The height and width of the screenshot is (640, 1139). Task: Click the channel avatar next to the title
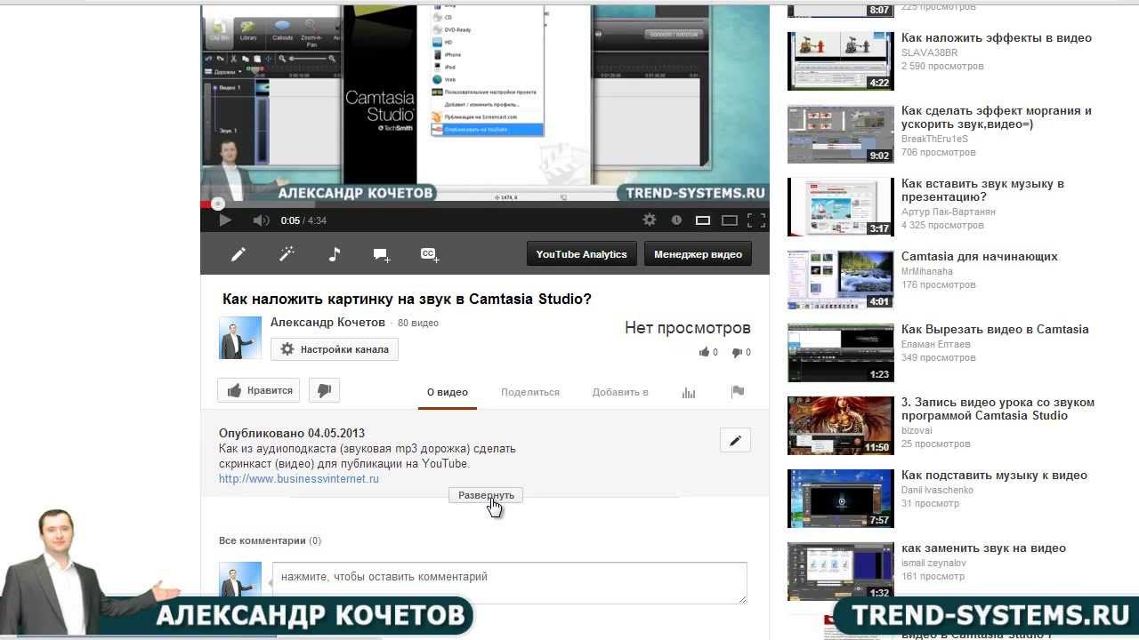coord(240,337)
